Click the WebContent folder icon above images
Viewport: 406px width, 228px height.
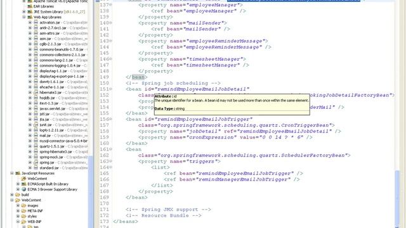tap(18, 200)
